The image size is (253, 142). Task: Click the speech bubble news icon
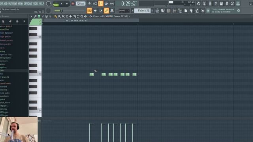(x=232, y=4)
